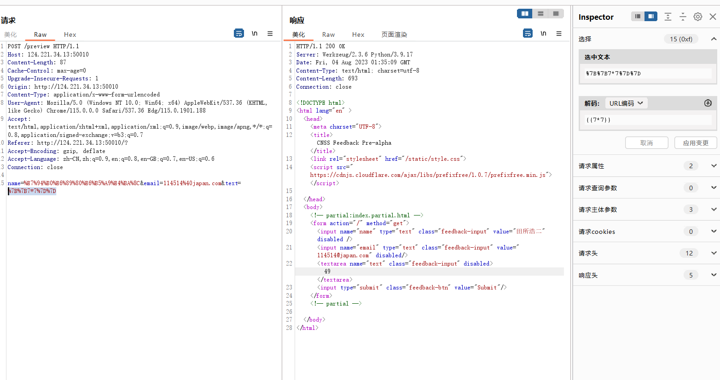Image resolution: width=720 pixels, height=380 pixels.
Task: Select combined single-pane layout view
Action: (x=556, y=14)
